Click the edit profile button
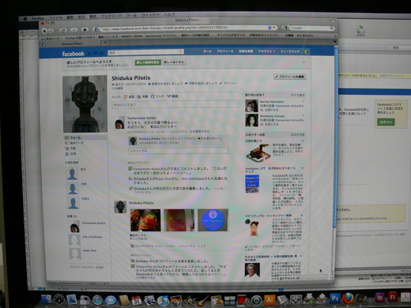Image resolution: width=411 pixels, height=308 pixels. click(289, 77)
